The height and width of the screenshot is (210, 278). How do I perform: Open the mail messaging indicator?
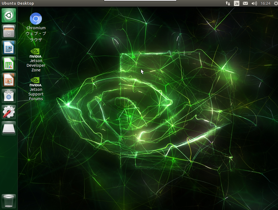click(x=245, y=3)
